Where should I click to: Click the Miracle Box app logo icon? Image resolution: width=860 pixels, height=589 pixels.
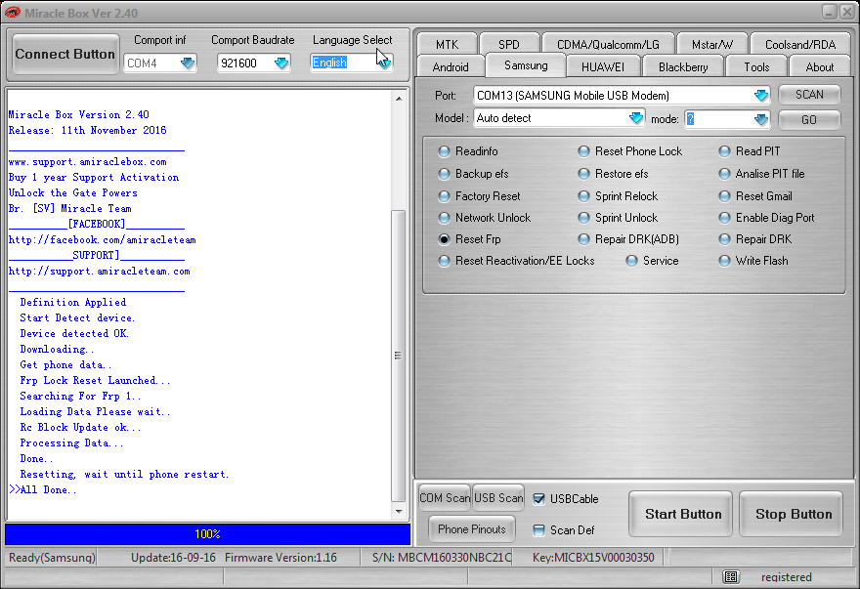pos(12,12)
